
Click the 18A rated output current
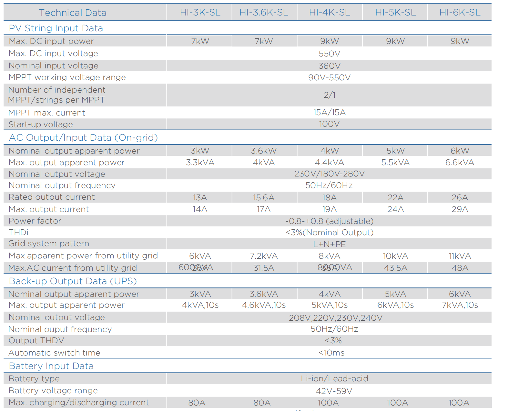330,197
